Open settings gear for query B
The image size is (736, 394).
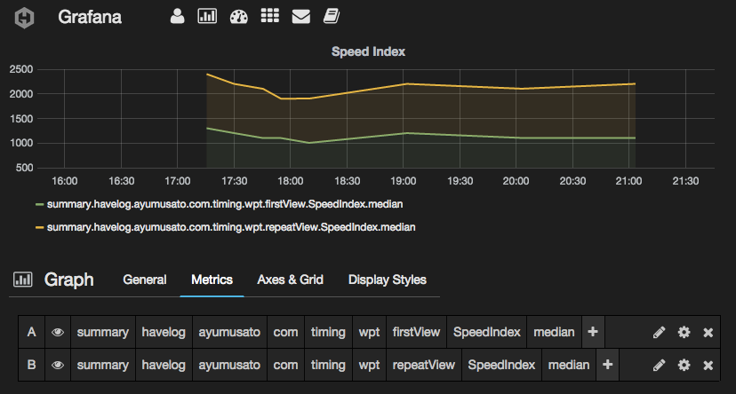point(684,365)
